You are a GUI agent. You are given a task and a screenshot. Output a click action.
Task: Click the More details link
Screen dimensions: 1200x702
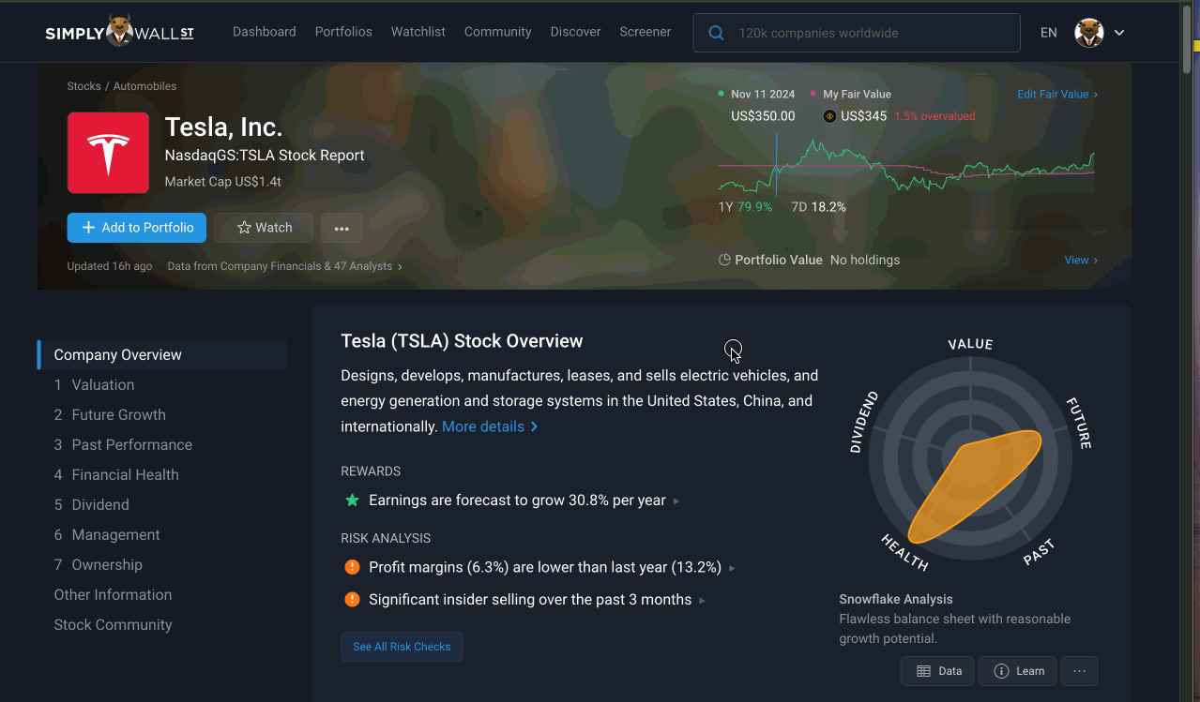(x=490, y=426)
